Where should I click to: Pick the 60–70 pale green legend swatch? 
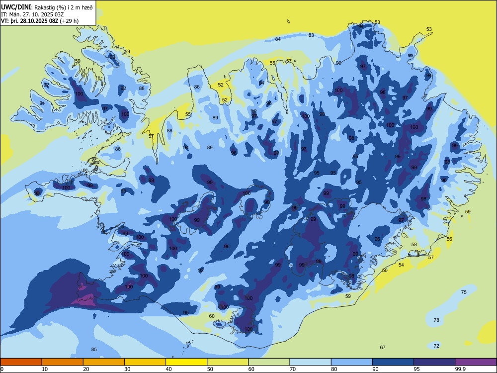click(269, 362)
